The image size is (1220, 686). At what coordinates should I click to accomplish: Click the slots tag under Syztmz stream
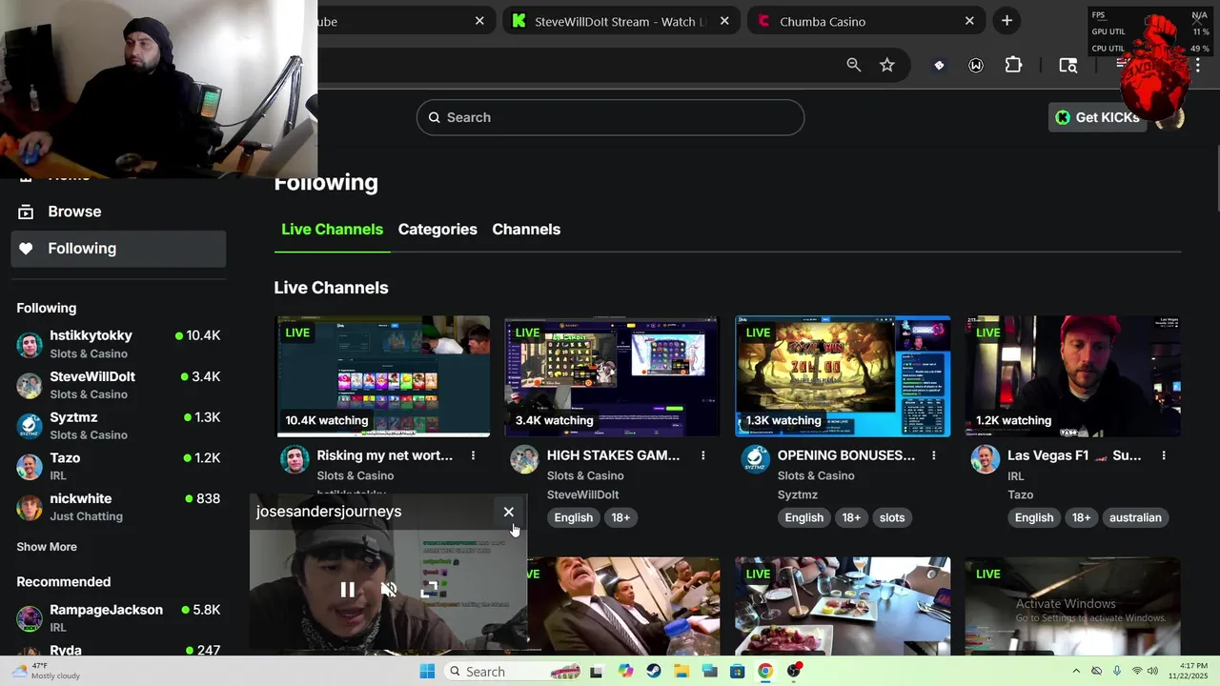click(x=892, y=517)
